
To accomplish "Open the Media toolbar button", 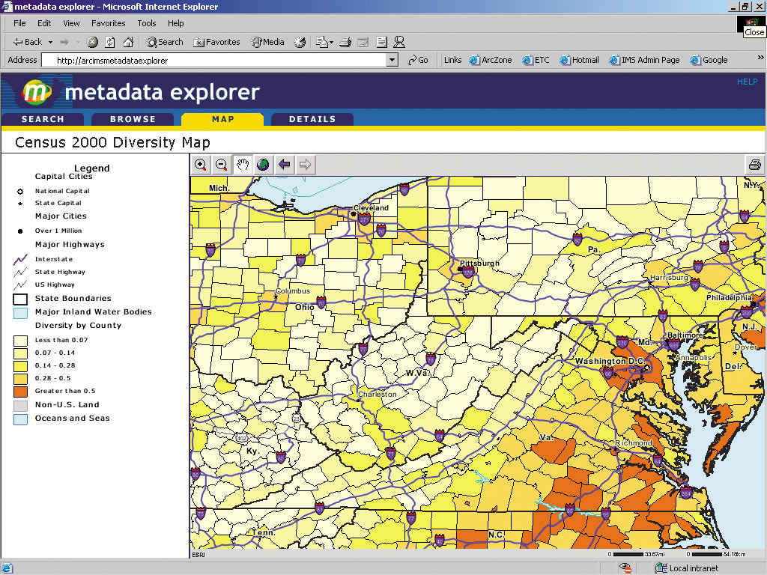I will pos(267,42).
